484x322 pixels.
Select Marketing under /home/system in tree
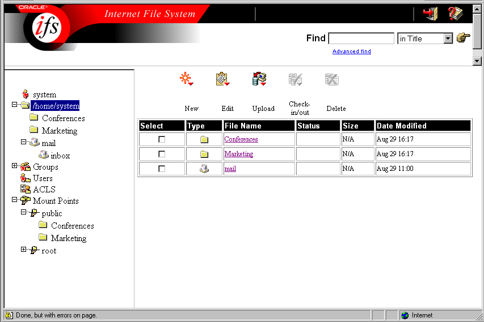coord(60,131)
